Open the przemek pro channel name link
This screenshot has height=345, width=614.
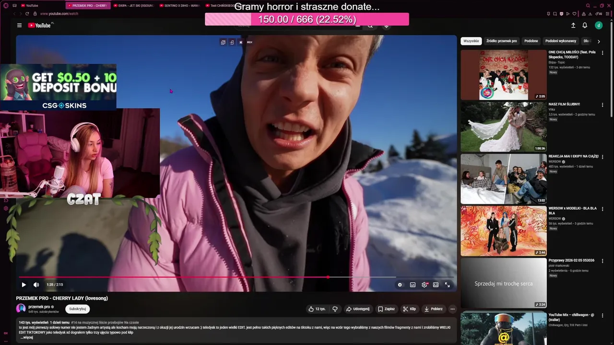pos(39,307)
